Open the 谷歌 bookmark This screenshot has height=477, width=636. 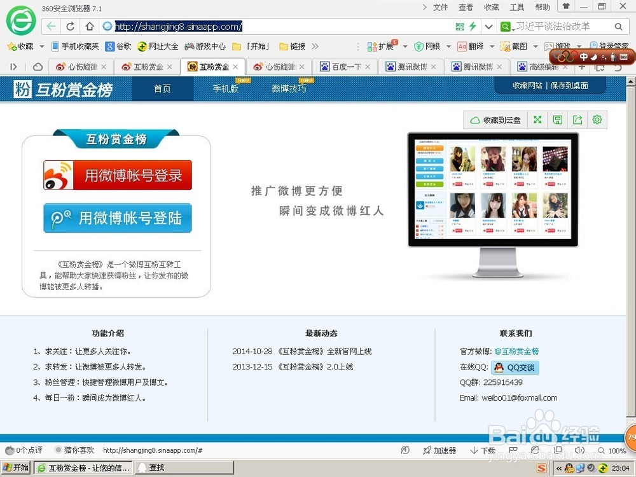(118, 46)
